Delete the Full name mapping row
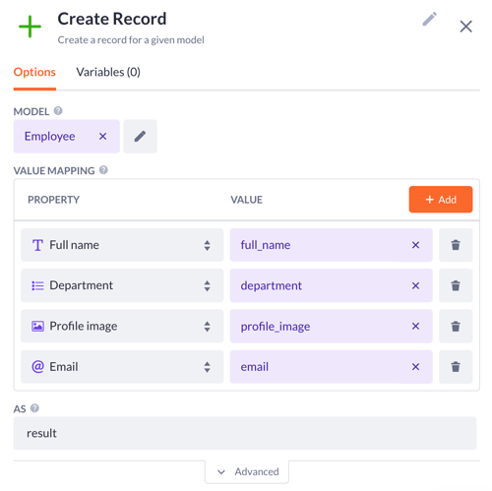The image size is (492, 491). 456,245
